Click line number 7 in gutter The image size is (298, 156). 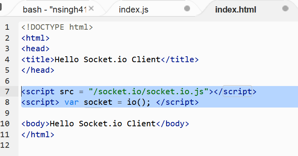tap(7, 91)
